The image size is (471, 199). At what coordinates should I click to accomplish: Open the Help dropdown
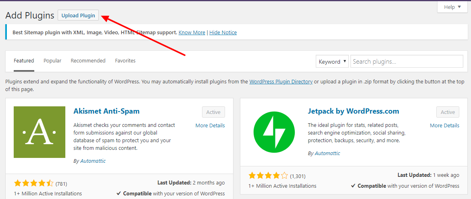[453, 7]
